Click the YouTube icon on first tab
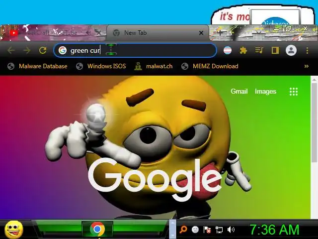Screen dimensions: 318x239 tap(14, 33)
